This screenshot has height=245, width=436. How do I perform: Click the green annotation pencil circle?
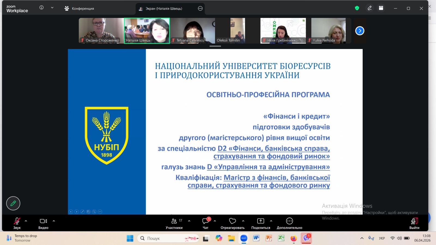coord(13,203)
